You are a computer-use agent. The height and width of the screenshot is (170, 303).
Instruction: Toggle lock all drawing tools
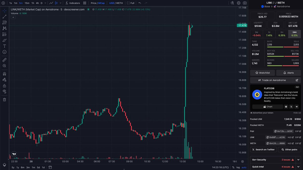pos(4,86)
